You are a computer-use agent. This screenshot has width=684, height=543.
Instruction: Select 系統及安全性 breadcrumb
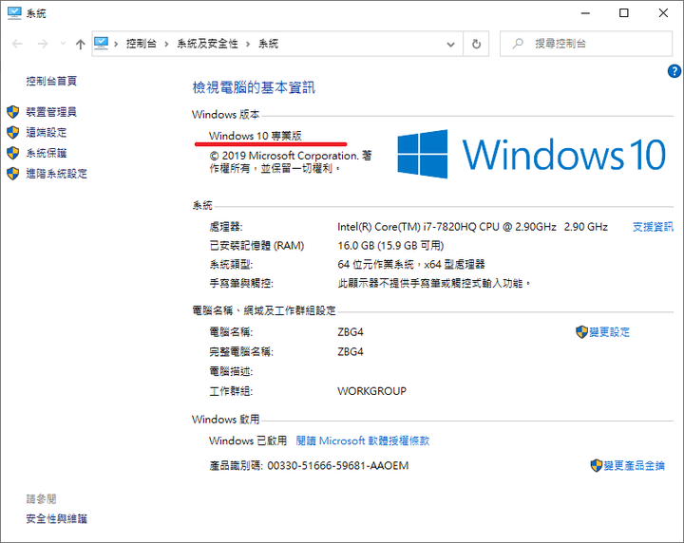coord(207,44)
